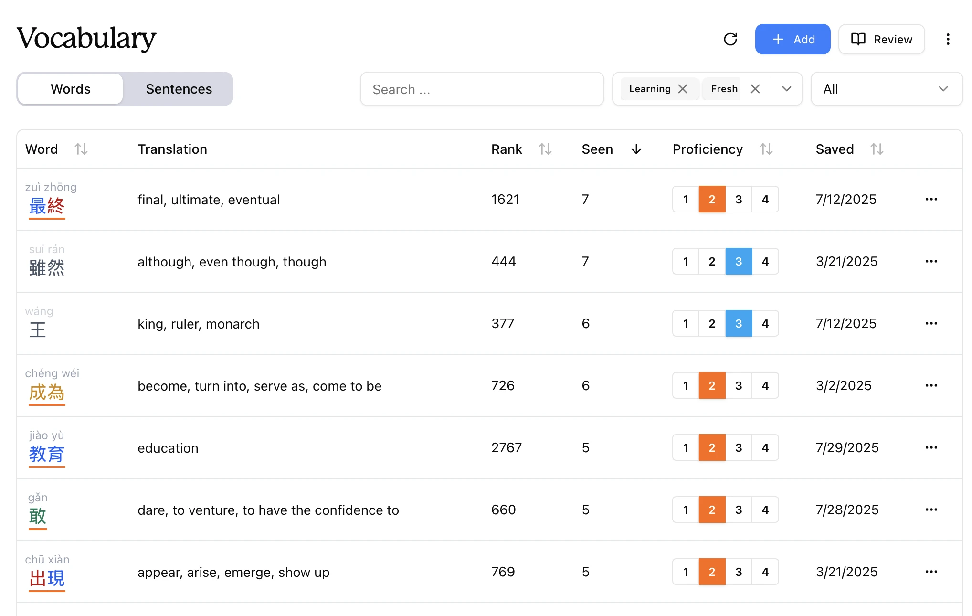Sort by Word column arrows
This screenshot has width=972, height=616.
(81, 149)
